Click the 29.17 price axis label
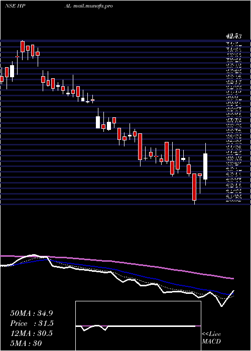Viewport: 251px width, 351px height. coord(234,173)
